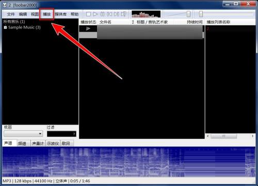Image resolution: width=258 pixels, height=186 pixels.
Task: Switch to the 示波仪 tab
Action: pyautogui.click(x=53, y=143)
